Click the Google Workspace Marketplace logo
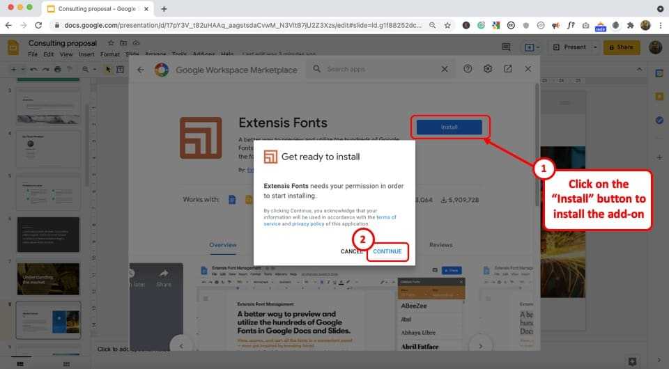 click(x=162, y=70)
